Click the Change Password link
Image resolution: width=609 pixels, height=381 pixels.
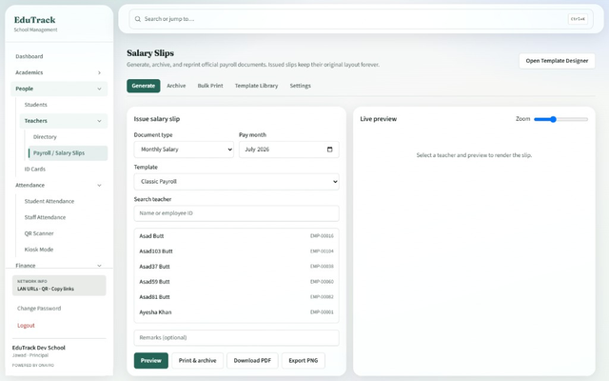coord(39,309)
